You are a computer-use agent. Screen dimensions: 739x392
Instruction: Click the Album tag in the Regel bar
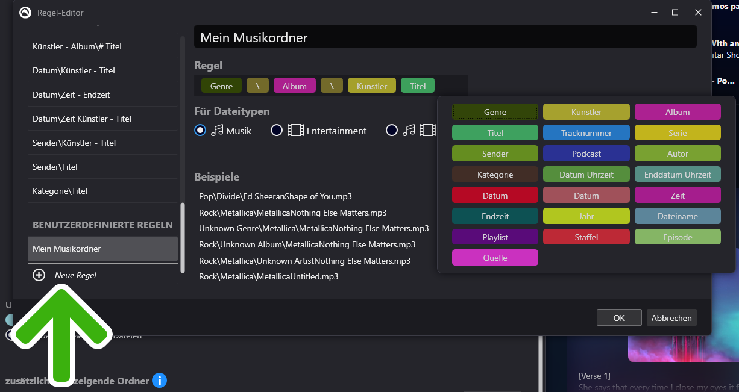coord(294,86)
